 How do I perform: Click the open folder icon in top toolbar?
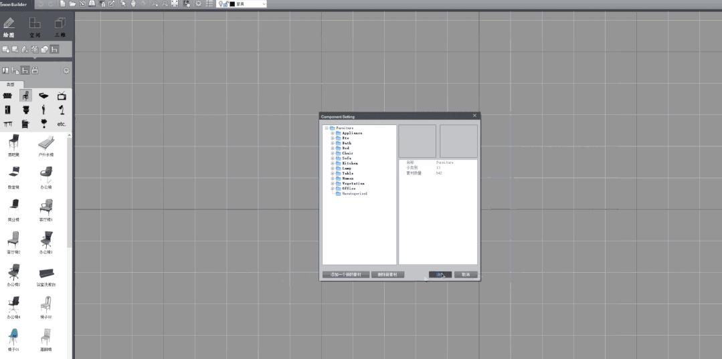[x=72, y=4]
